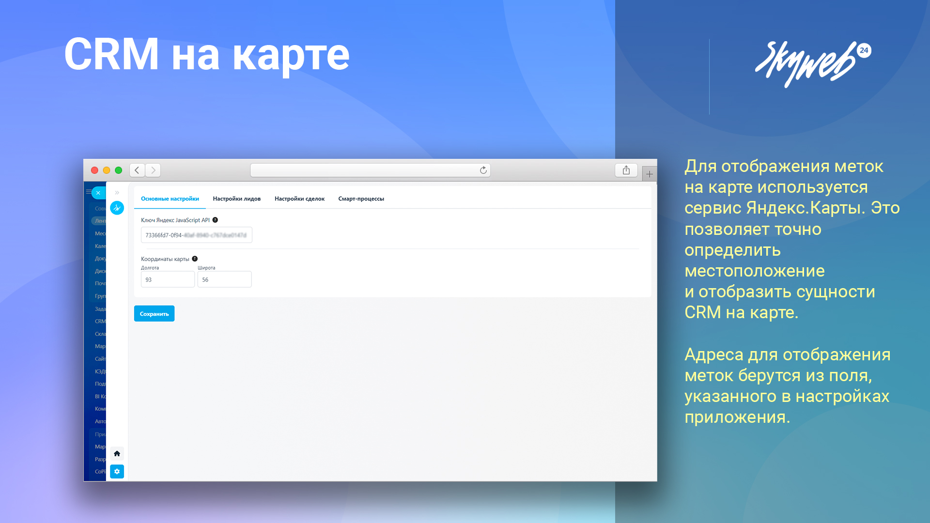The height and width of the screenshot is (523, 930).
Task: Close the slider with blue X button
Action: click(x=98, y=193)
